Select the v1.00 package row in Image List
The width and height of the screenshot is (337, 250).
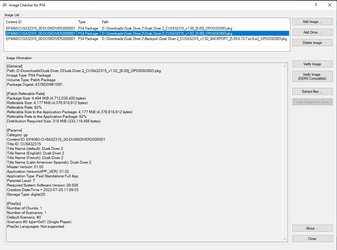click(147, 28)
